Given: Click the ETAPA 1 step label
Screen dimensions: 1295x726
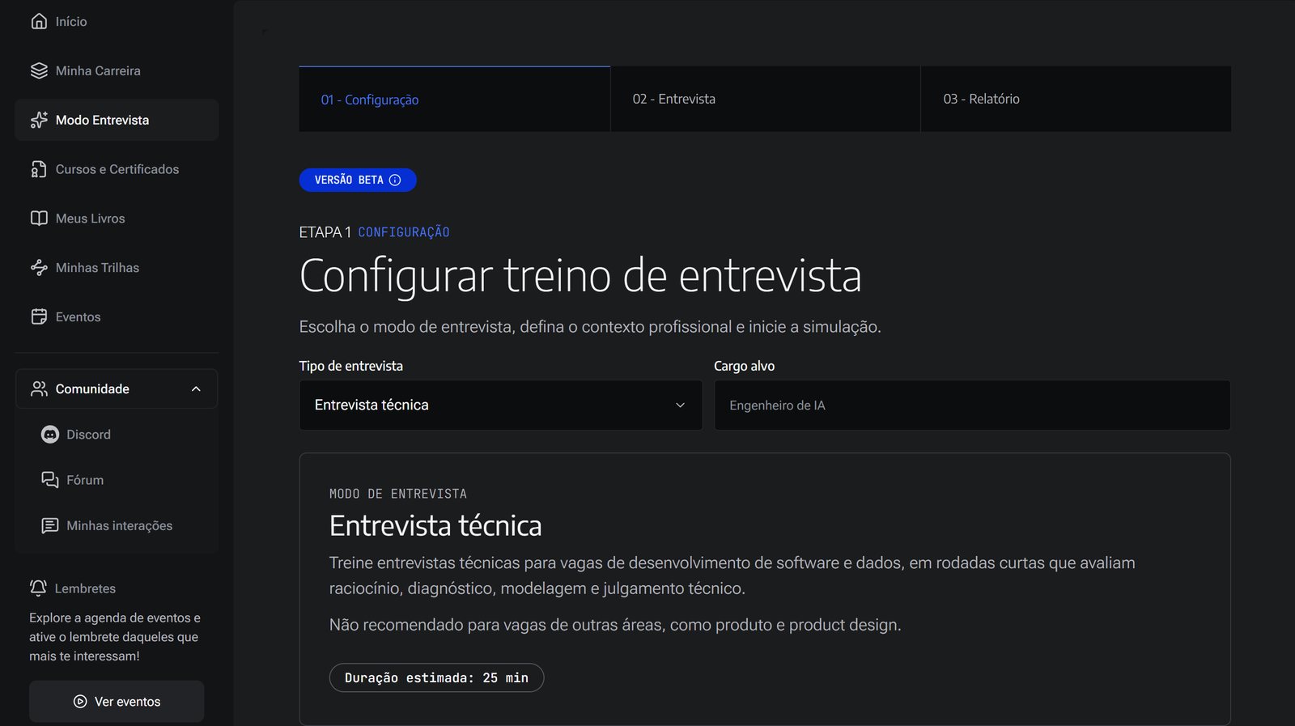Looking at the screenshot, I should (325, 232).
